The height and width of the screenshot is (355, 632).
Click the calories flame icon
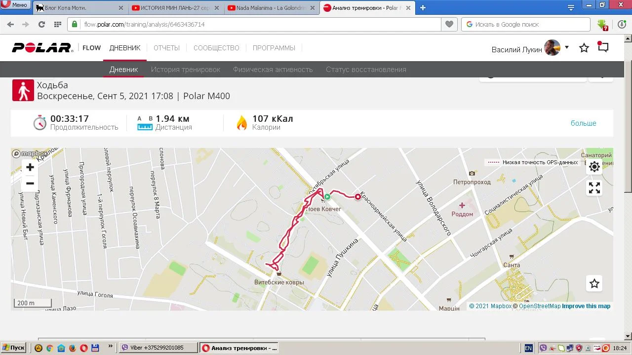(x=241, y=122)
